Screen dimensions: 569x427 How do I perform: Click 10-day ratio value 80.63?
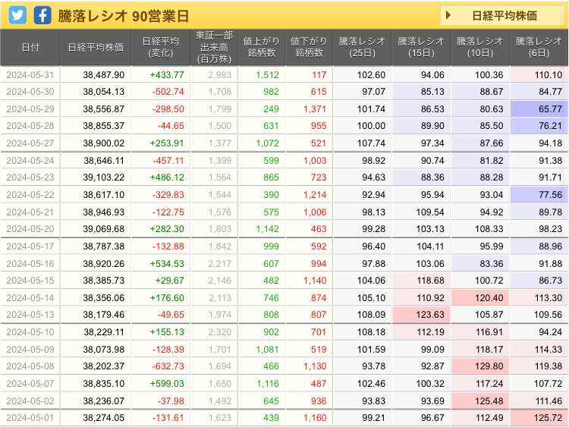click(x=492, y=109)
